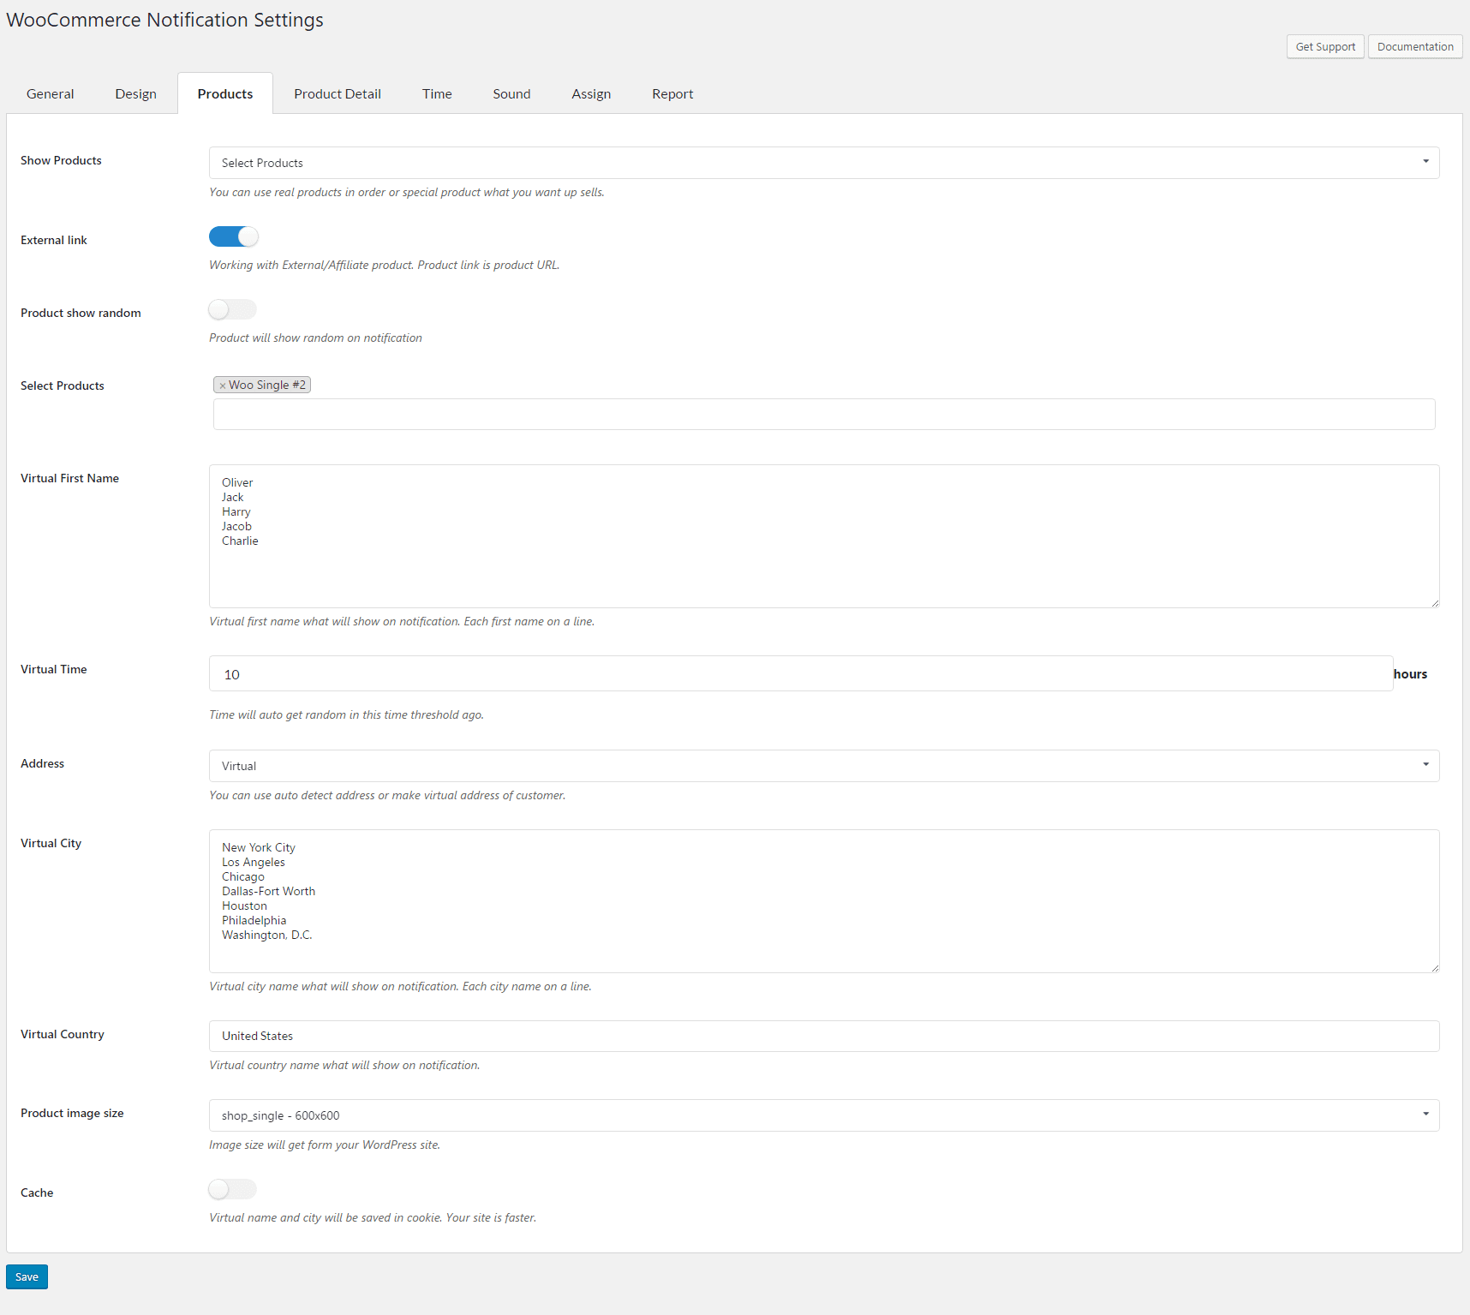Expand the Show Products dropdown arrow
Viewport: 1470px width, 1315px height.
click(1425, 161)
